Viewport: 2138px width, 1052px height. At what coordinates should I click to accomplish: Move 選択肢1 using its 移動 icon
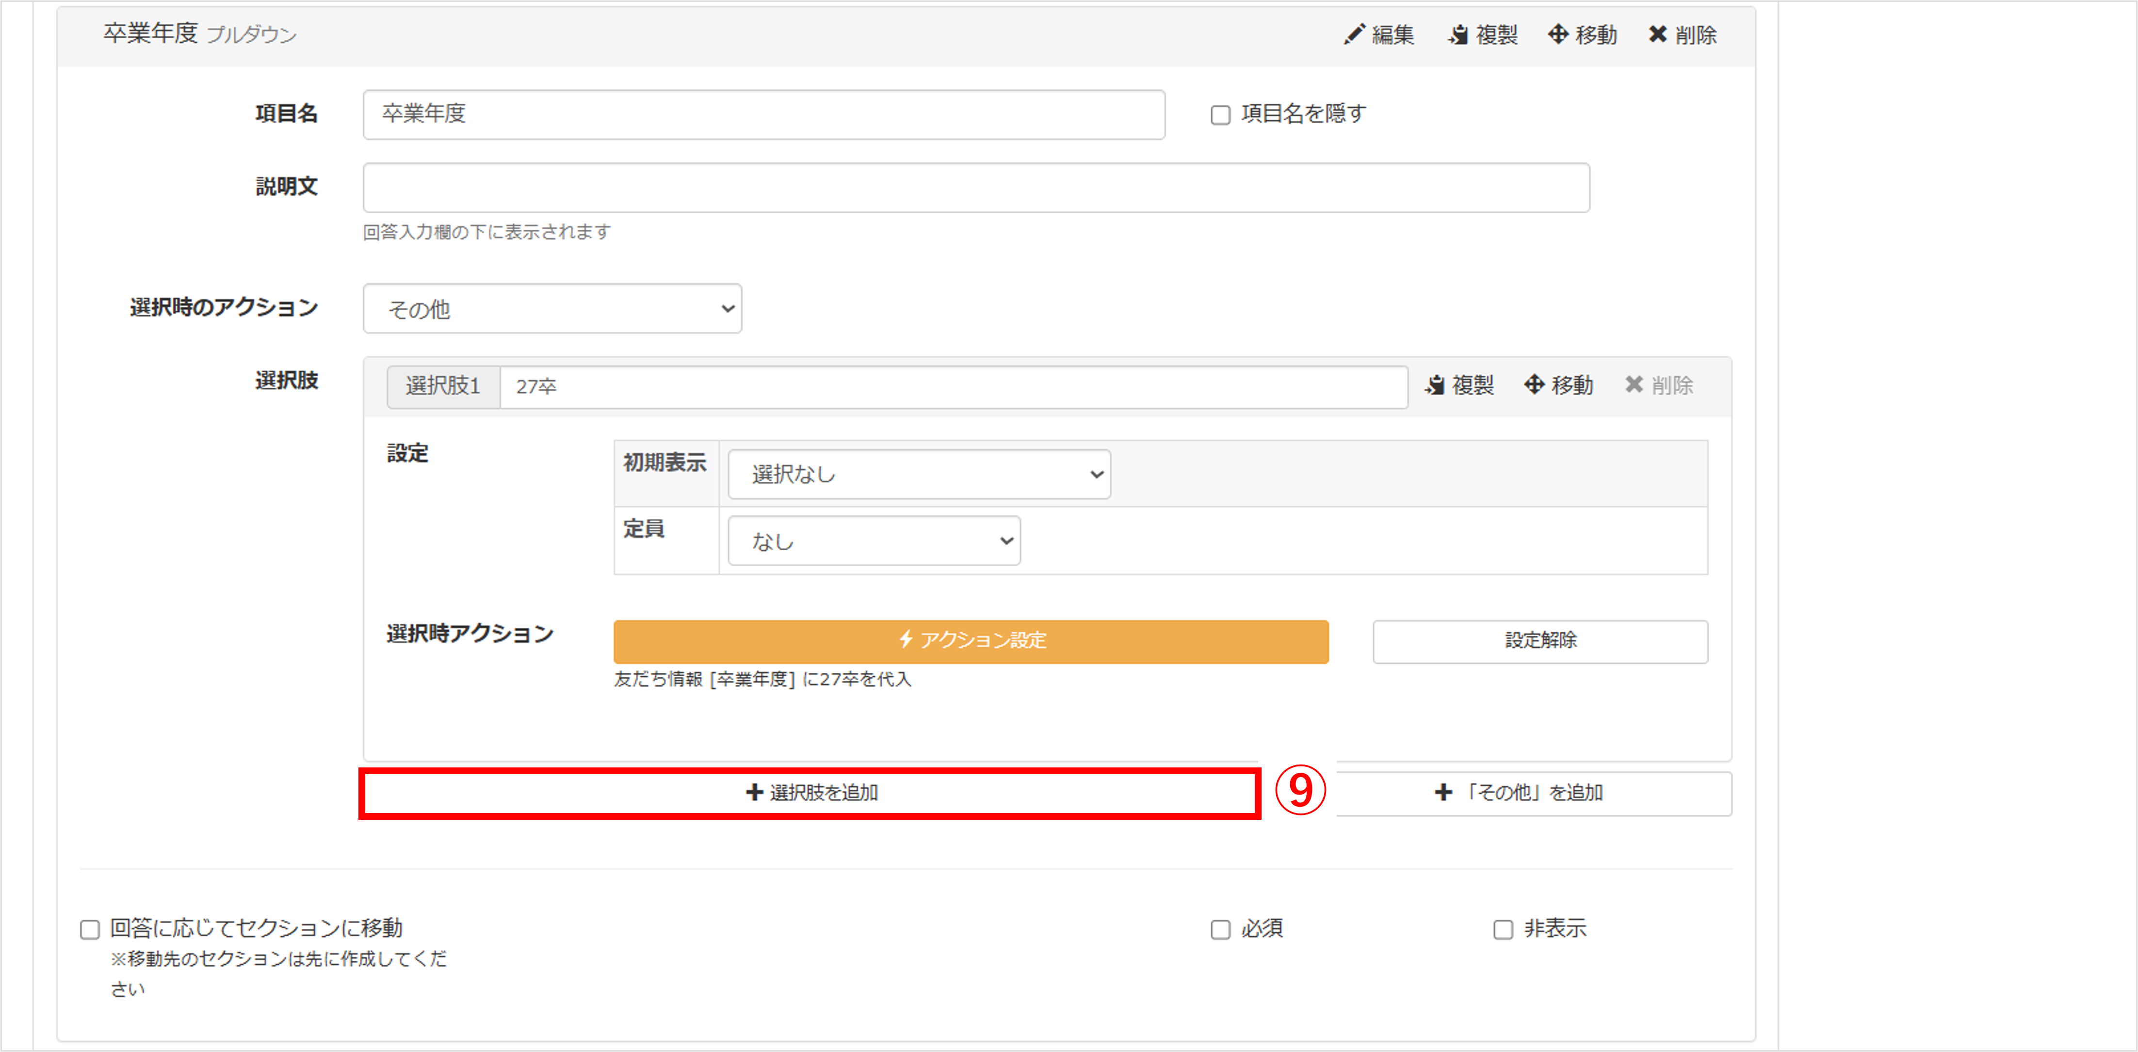pos(1534,385)
